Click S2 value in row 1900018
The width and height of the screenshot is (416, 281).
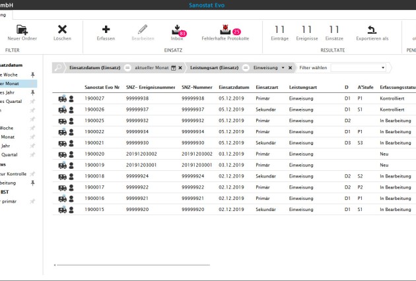(x=360, y=176)
